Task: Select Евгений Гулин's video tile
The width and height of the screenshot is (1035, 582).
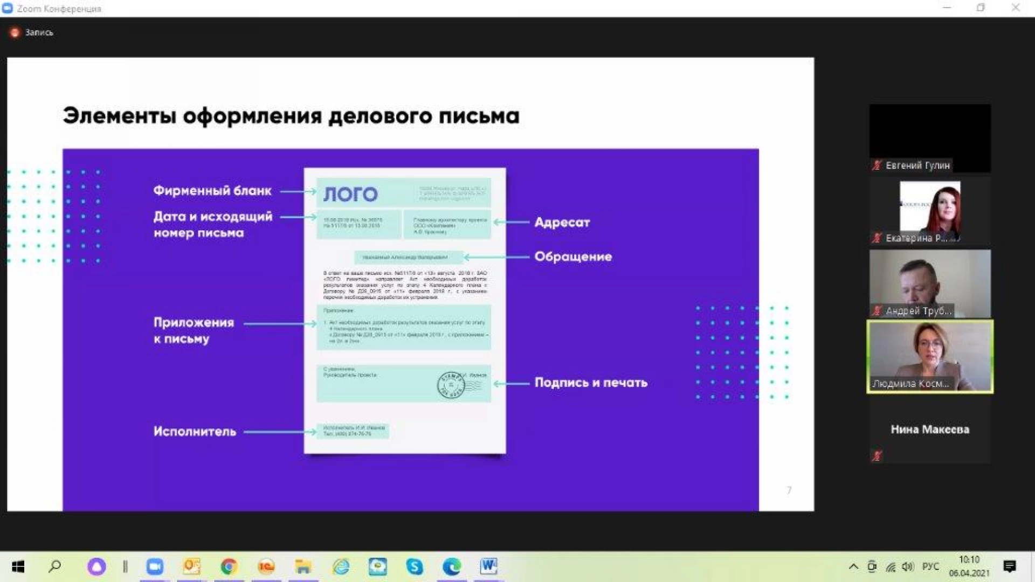Action: [x=930, y=138]
